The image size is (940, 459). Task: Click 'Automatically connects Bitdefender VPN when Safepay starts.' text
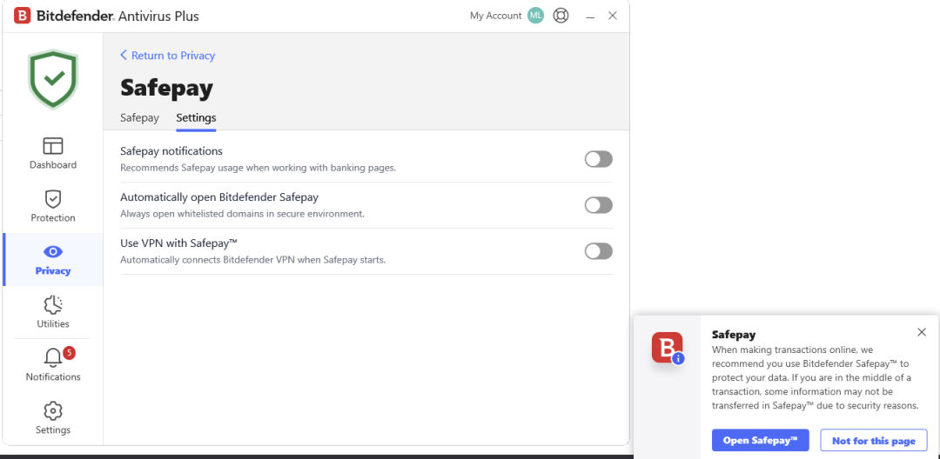pos(252,260)
